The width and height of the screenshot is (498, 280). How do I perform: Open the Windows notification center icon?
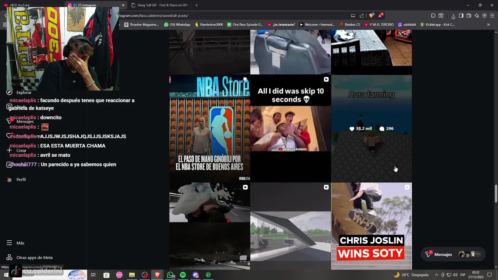[x=489, y=275]
